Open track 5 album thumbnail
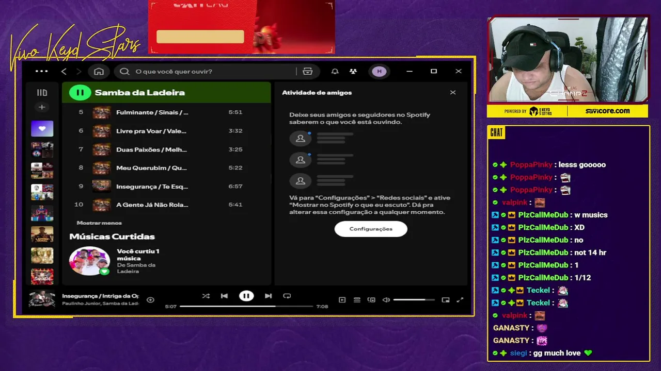This screenshot has width=661, height=371. click(x=101, y=112)
